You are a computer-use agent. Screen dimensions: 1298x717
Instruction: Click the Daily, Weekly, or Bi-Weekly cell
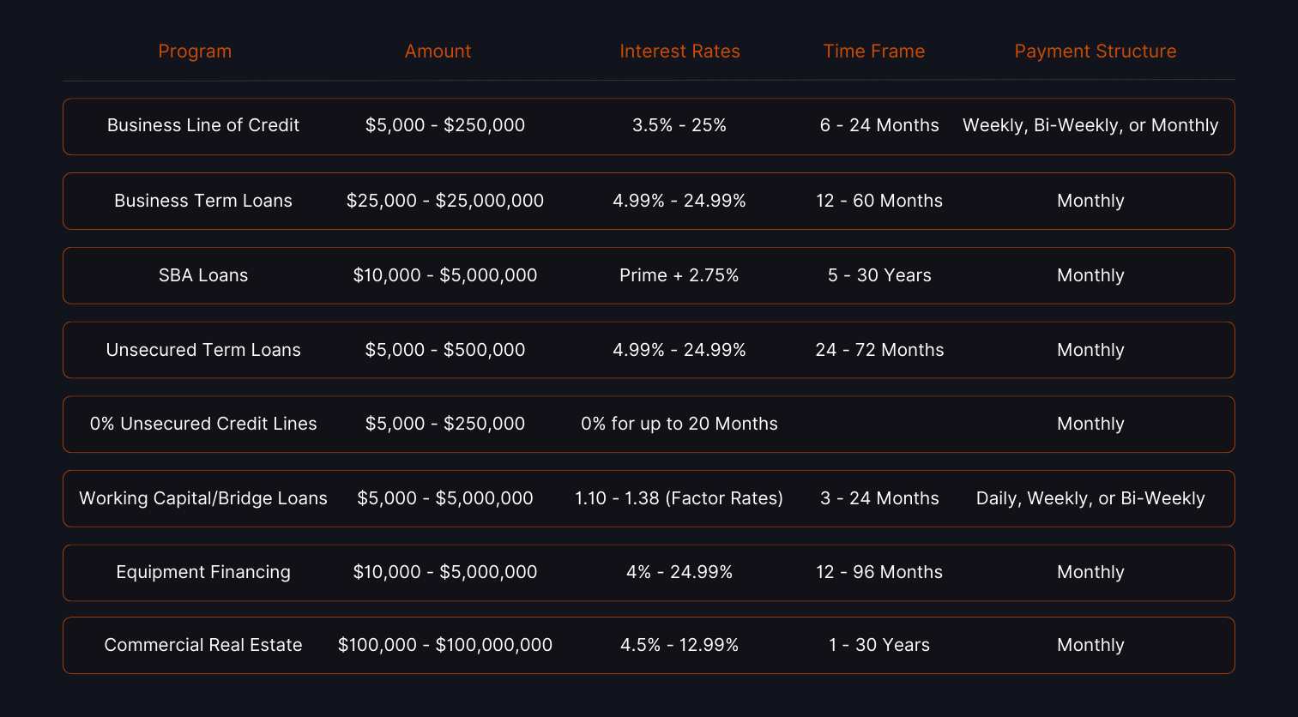point(1090,498)
